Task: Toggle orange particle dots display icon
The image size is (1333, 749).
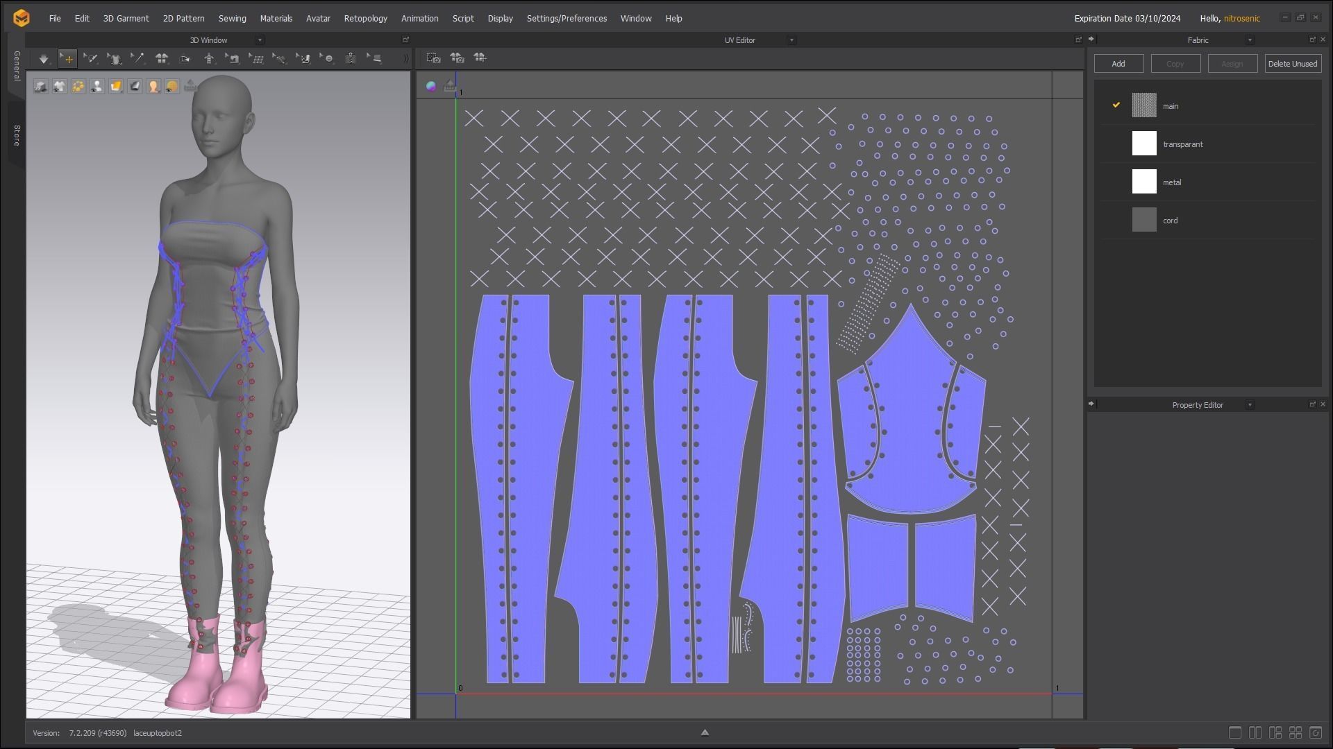Action: (78, 86)
